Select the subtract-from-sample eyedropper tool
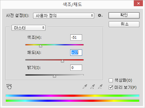The width and height of the screenshot is (145, 108). pyautogui.click(x=100, y=87)
